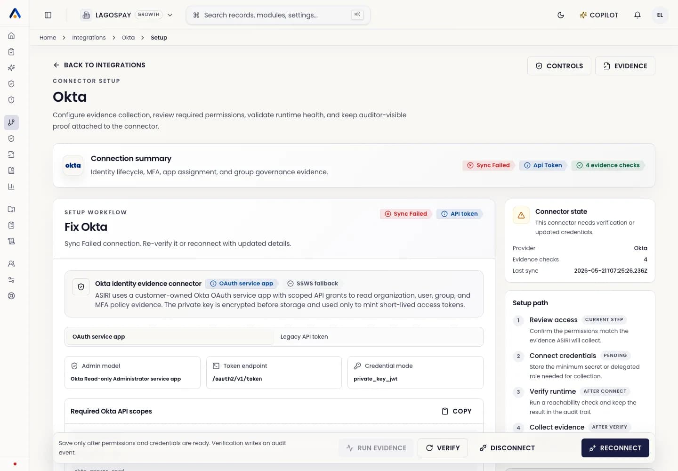Click the VERIFY button
Image resolution: width=678 pixels, height=471 pixels.
pos(443,448)
